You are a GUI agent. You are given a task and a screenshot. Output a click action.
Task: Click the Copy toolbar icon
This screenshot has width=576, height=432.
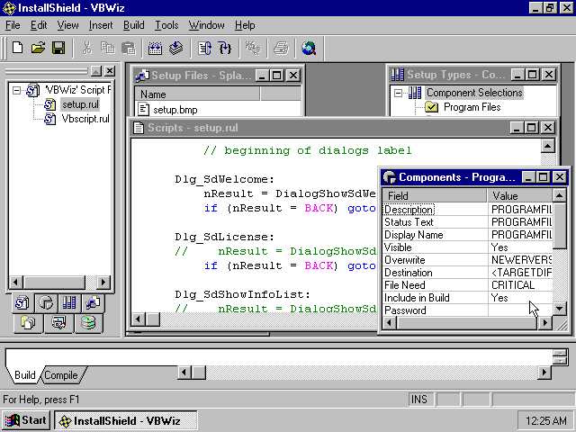[108, 48]
